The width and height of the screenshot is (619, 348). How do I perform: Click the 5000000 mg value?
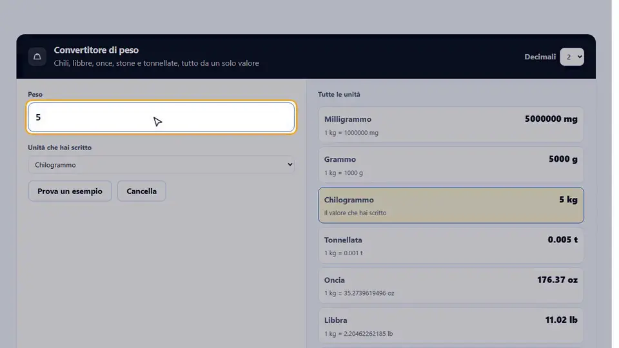pos(551,119)
